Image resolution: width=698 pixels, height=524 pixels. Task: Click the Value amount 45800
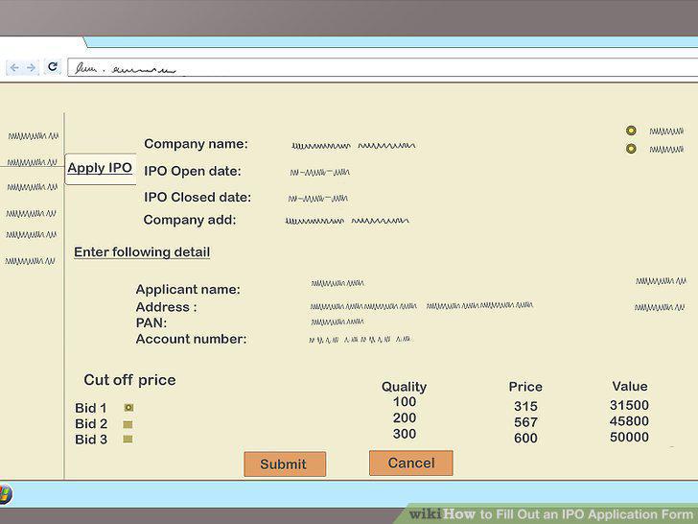(x=629, y=421)
